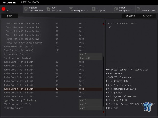Select Turbo Core 2 Ratio Limit
Screen dimensions: 158x118
[53, 66]
